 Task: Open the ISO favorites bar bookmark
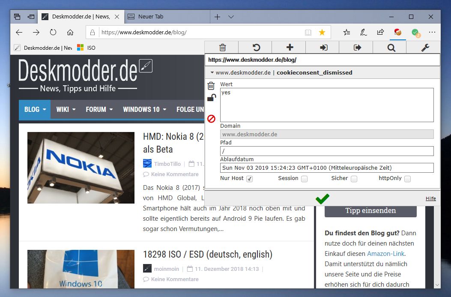(x=86, y=48)
